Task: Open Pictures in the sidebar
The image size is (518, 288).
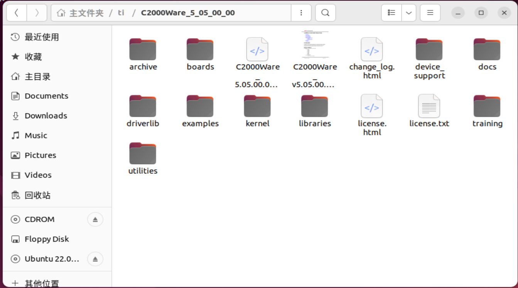Action: (57, 155)
